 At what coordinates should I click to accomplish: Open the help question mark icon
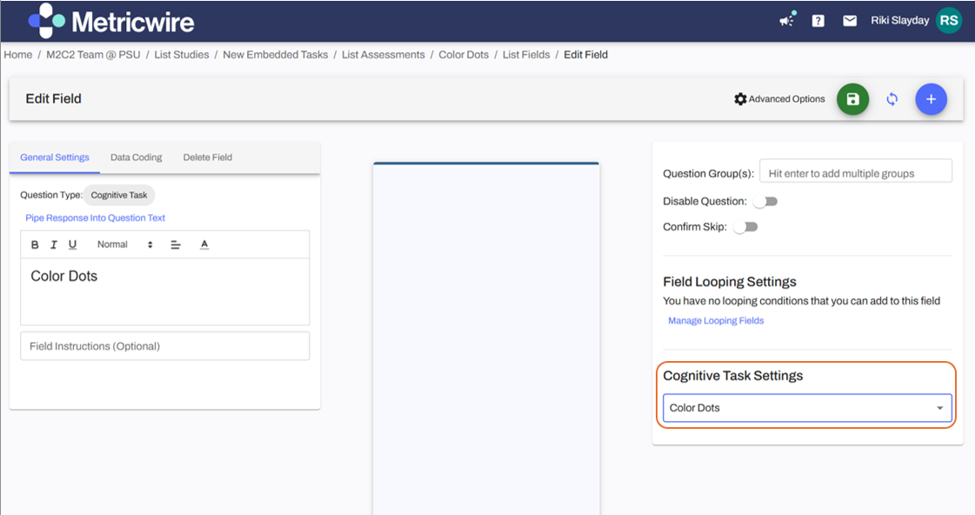point(818,21)
